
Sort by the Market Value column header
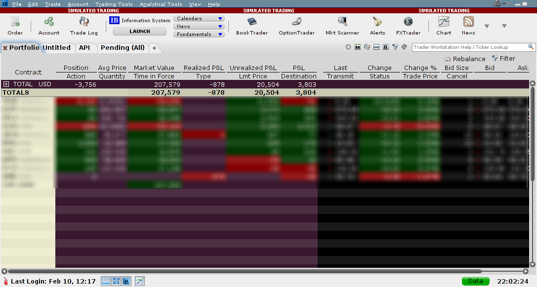[154, 68]
